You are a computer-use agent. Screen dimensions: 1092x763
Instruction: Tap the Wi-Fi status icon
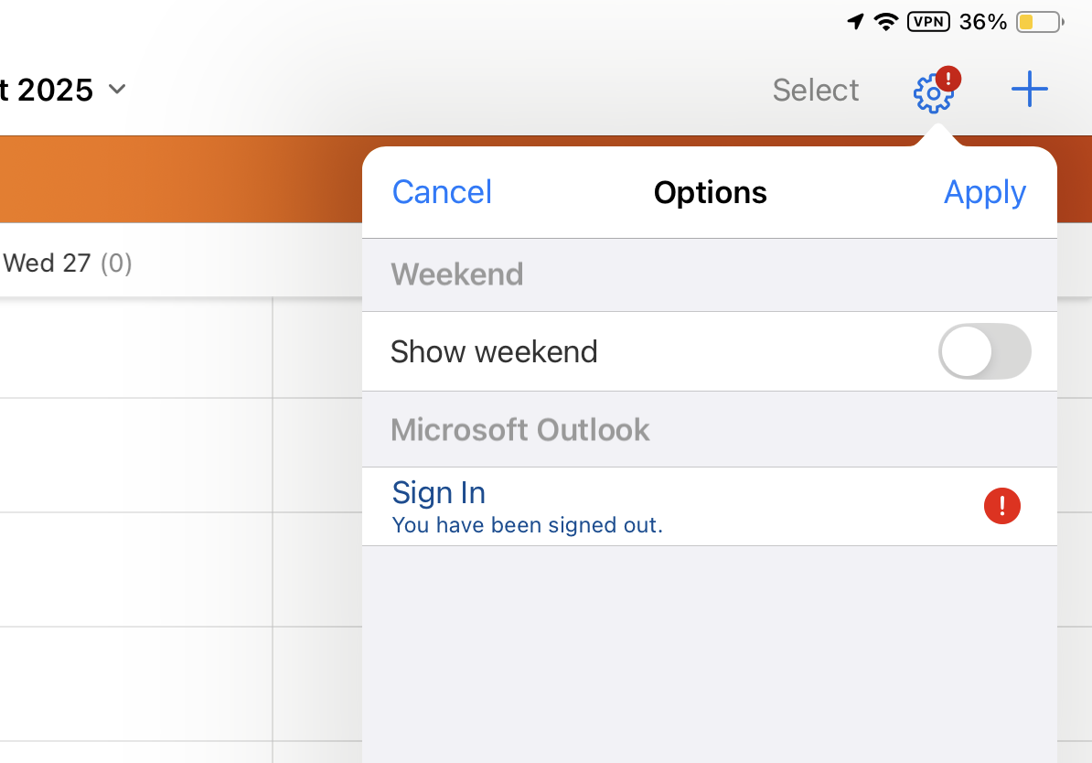pos(885,22)
